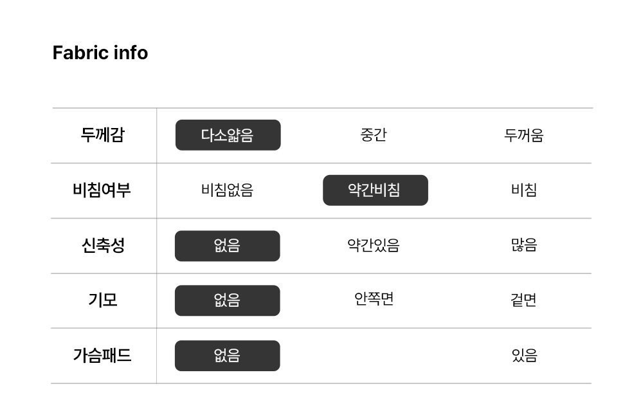Choose 비침 see-through option
This screenshot has height=404, width=643.
point(524,190)
